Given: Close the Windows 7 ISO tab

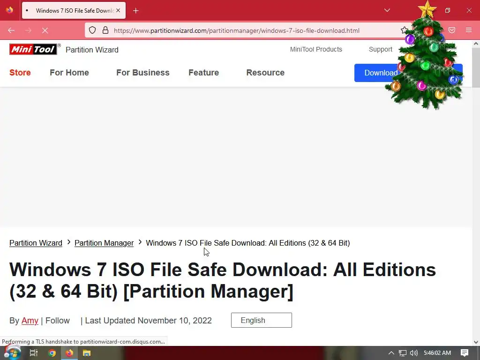Looking at the screenshot, I should (118, 10).
